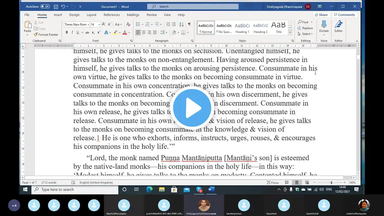Click the Show/Hide paragraph marks icon

coord(189,24)
